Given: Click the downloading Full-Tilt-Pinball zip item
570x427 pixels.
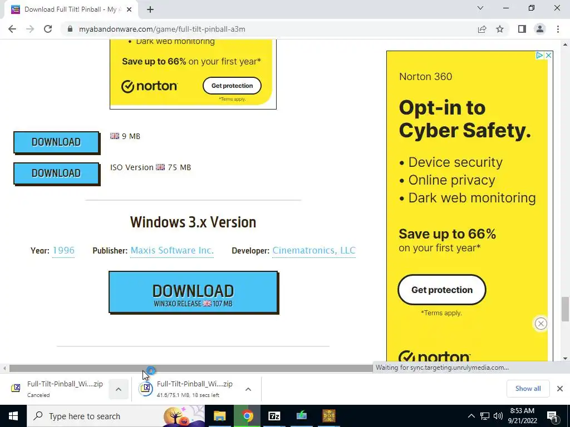Looking at the screenshot, I should tap(187, 389).
